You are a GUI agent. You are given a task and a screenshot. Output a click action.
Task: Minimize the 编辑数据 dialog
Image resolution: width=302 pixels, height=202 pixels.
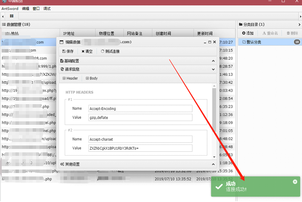tap(205, 42)
